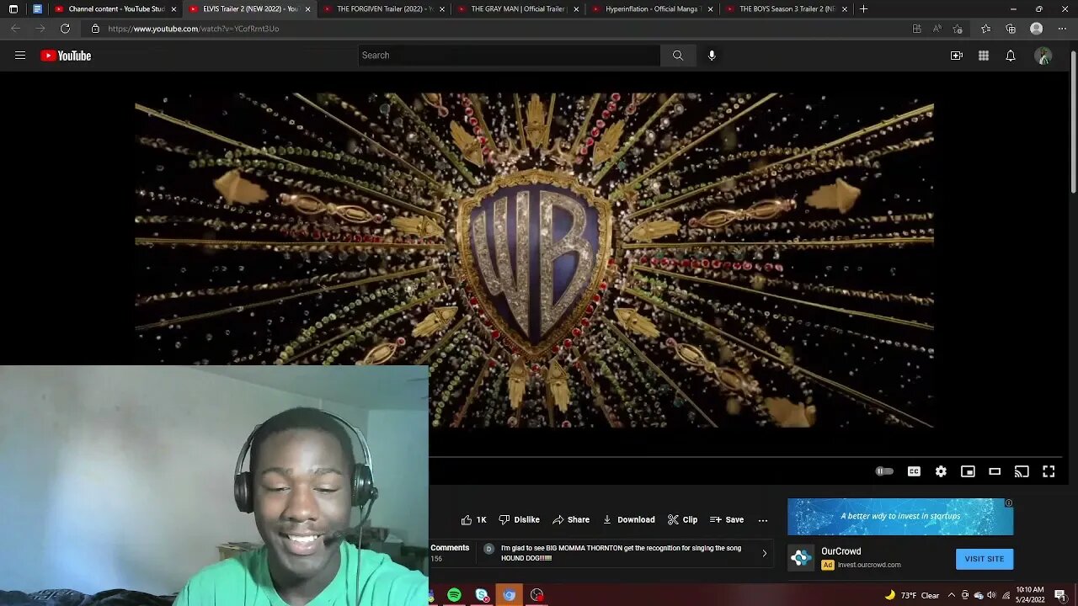Screen dimensions: 1078x606
Task: Enter full screen video mode
Action: click(x=1049, y=471)
